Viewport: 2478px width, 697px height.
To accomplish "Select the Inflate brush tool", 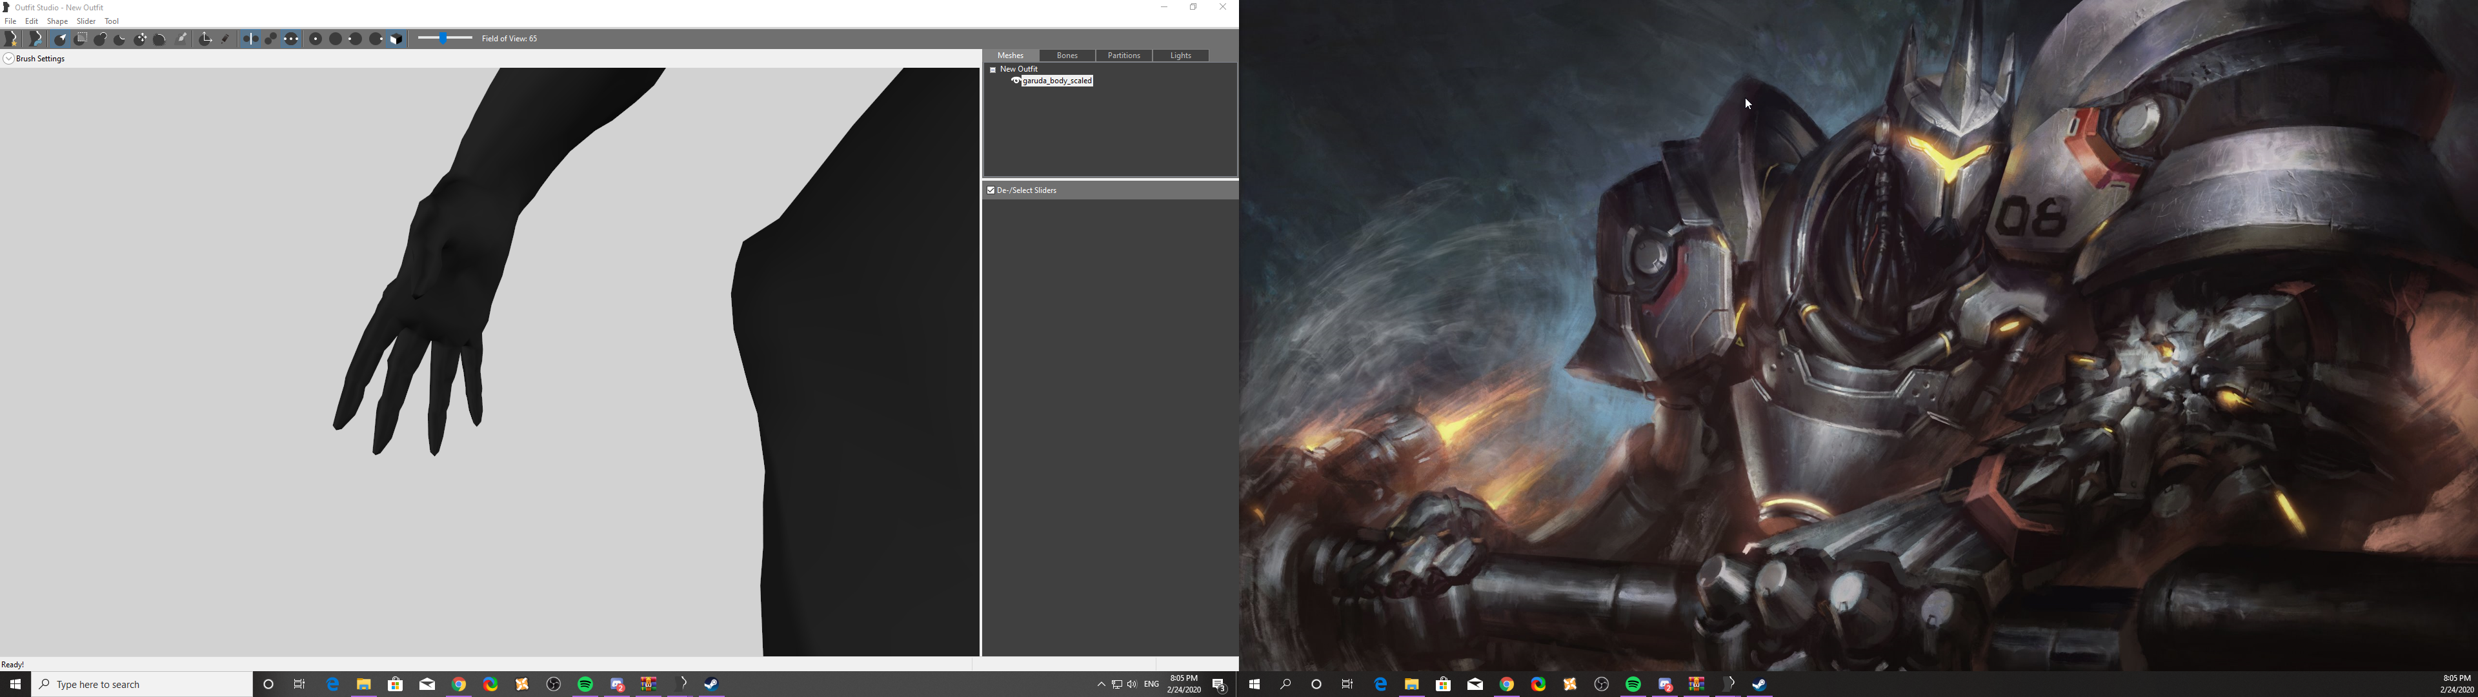I will 100,39.
